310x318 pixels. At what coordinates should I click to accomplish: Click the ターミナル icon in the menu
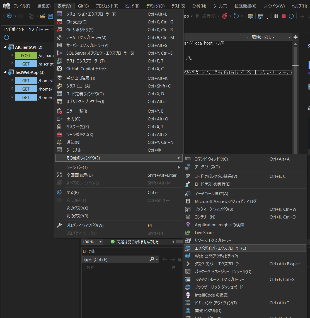click(x=59, y=150)
